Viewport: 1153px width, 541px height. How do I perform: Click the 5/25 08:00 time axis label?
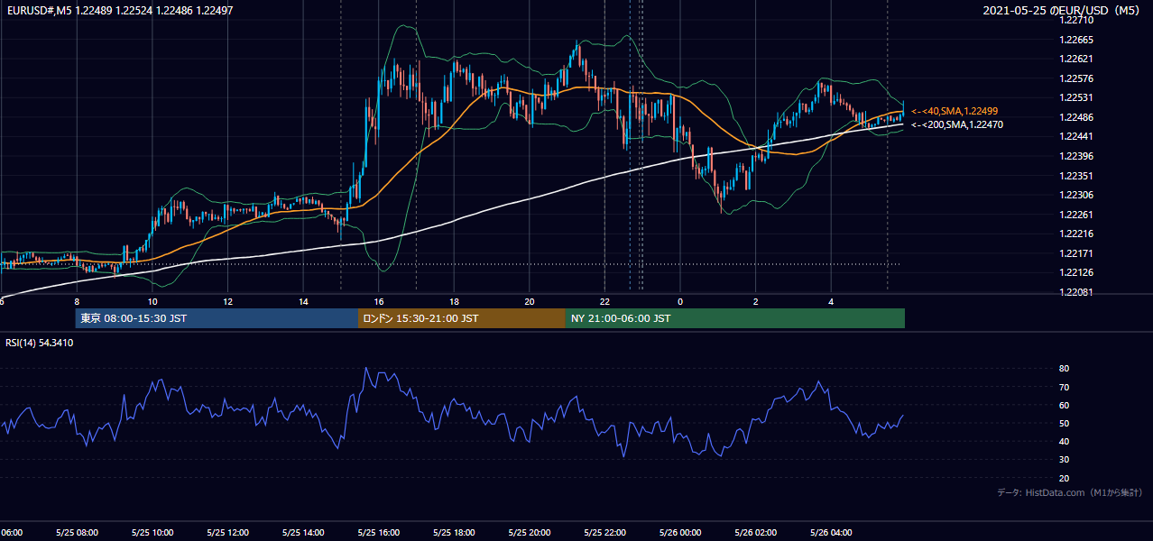[77, 533]
